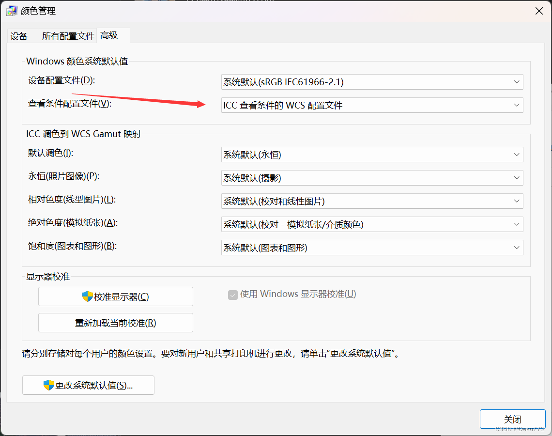Click the 颜色管理 window title text
This screenshot has height=436, width=552.
coord(38,11)
